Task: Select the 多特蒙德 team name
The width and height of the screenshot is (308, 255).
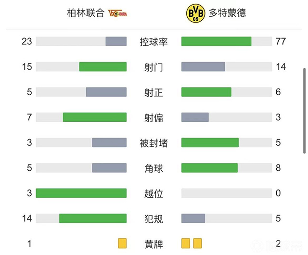Action: pos(227,13)
